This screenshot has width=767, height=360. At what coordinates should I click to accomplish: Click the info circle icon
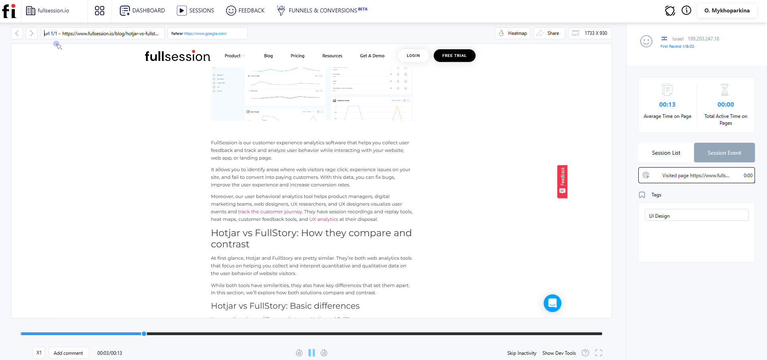[686, 10]
